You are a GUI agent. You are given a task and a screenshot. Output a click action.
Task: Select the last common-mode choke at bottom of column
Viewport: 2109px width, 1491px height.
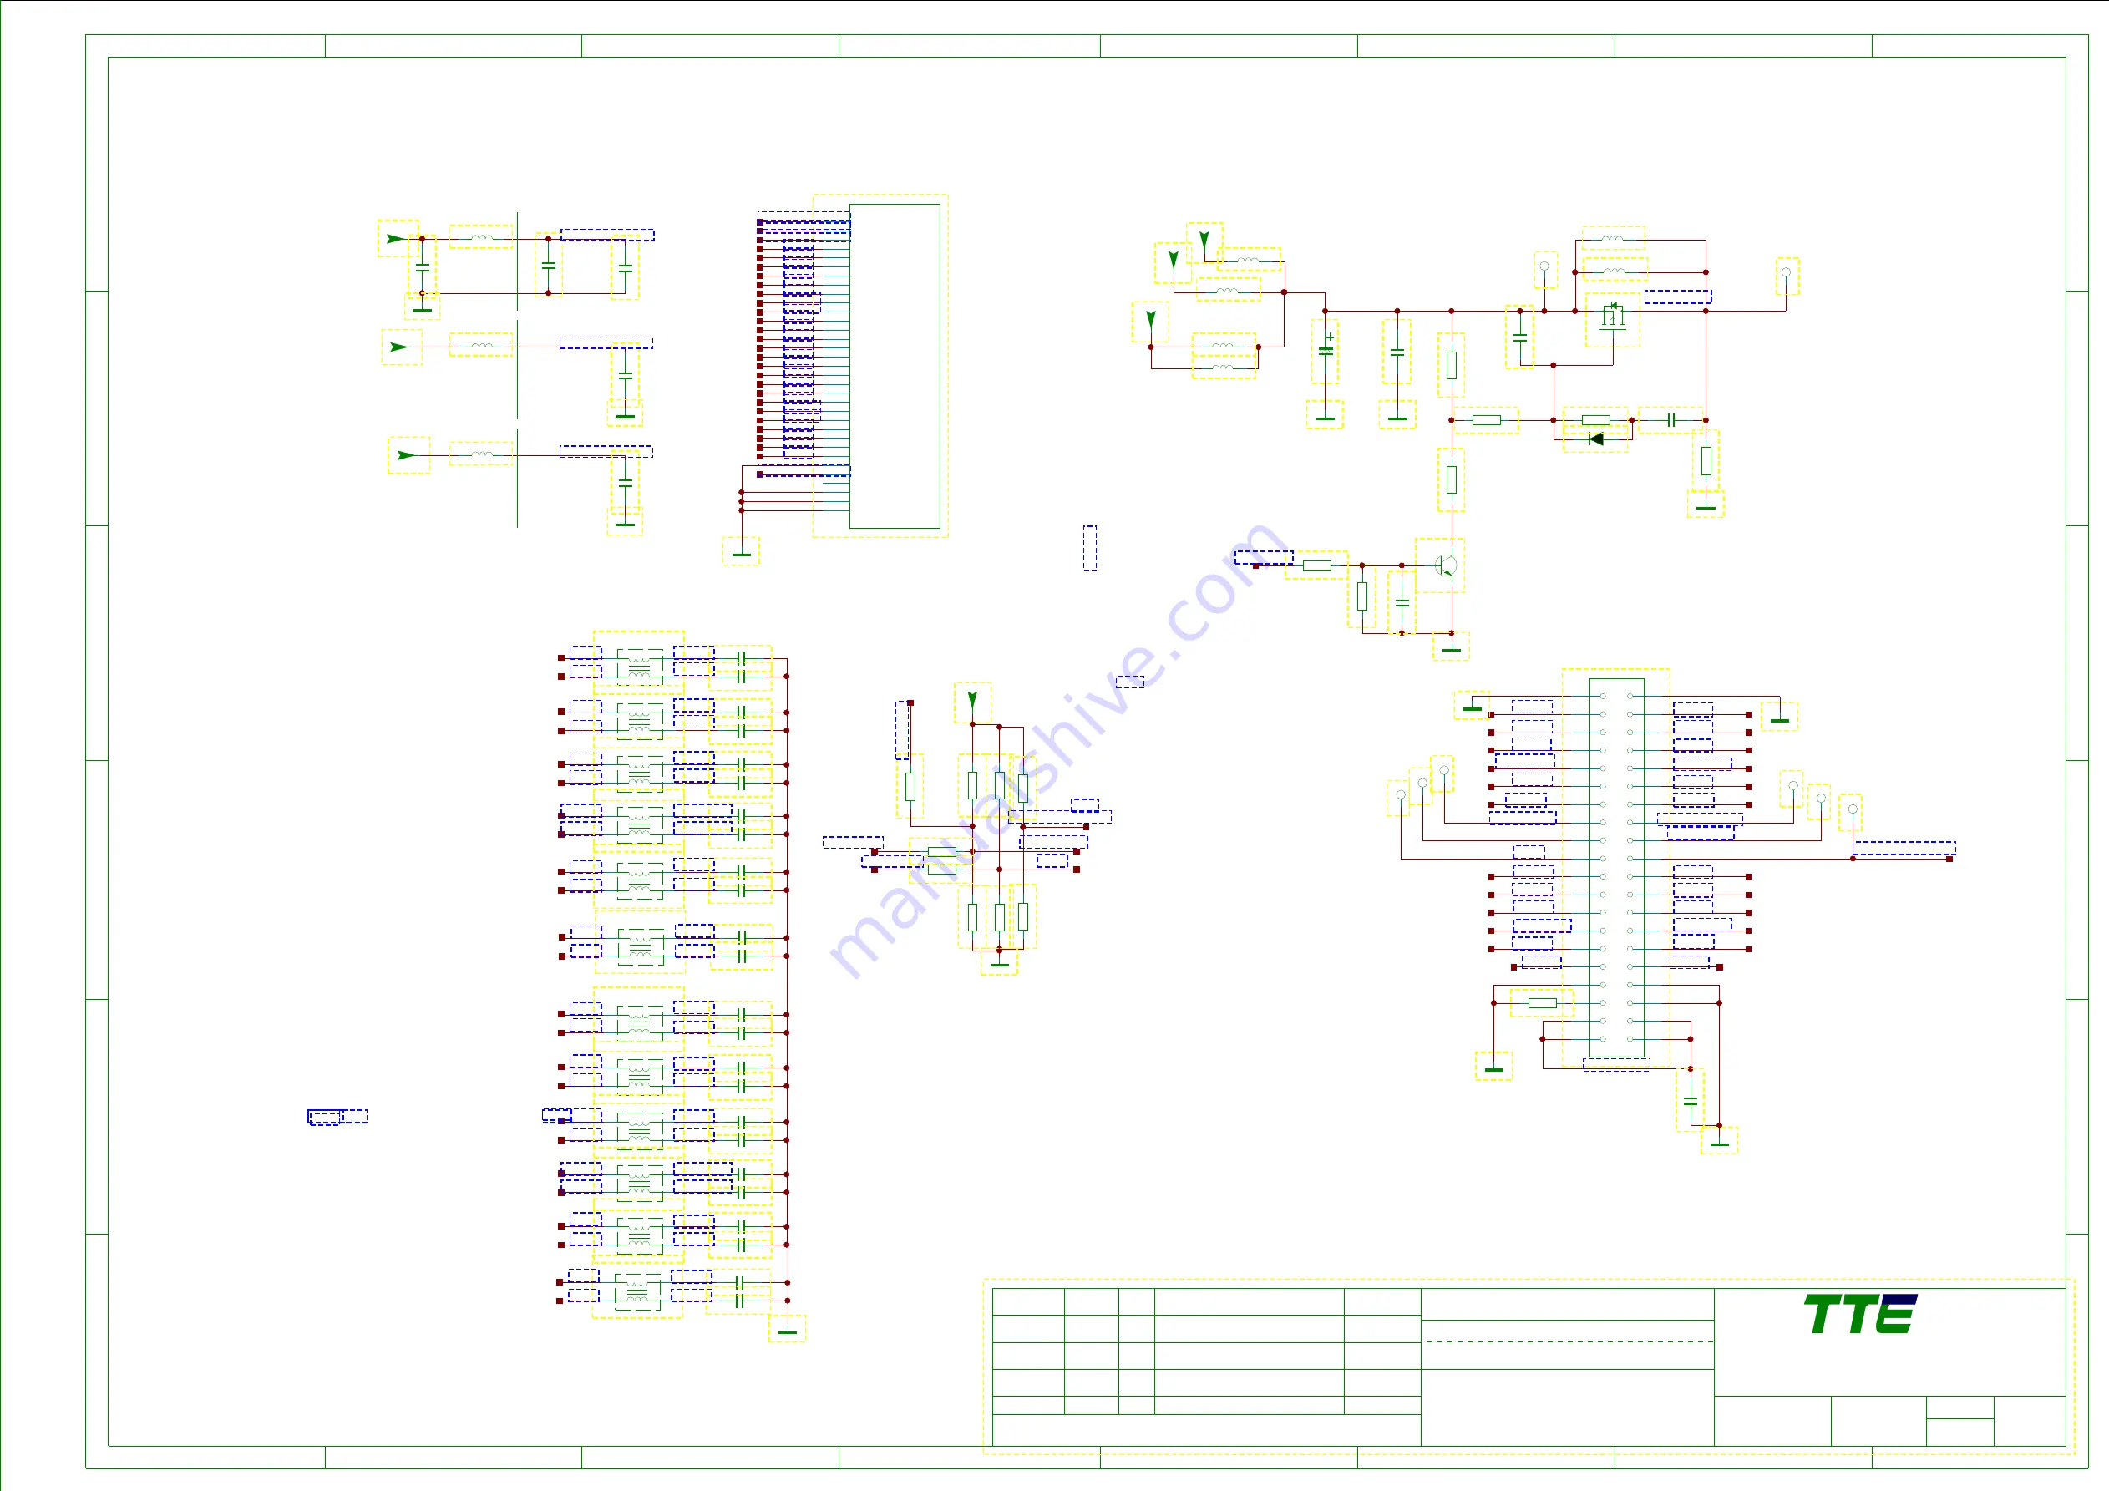pyautogui.click(x=636, y=1291)
